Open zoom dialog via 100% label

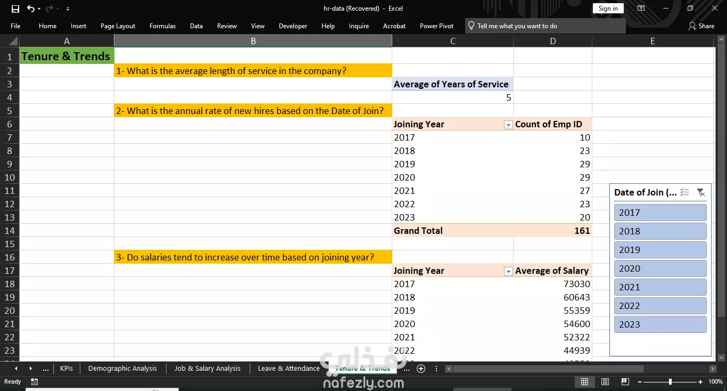(716, 381)
